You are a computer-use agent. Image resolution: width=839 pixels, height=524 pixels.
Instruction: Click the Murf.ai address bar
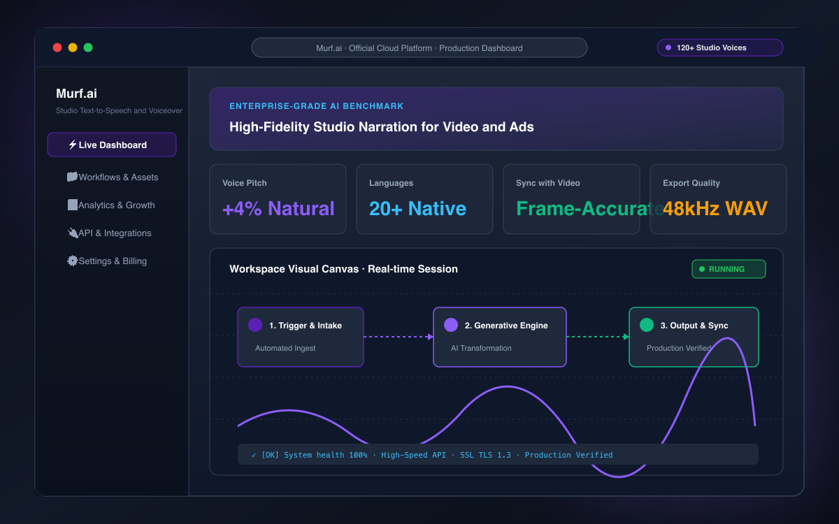[419, 48]
